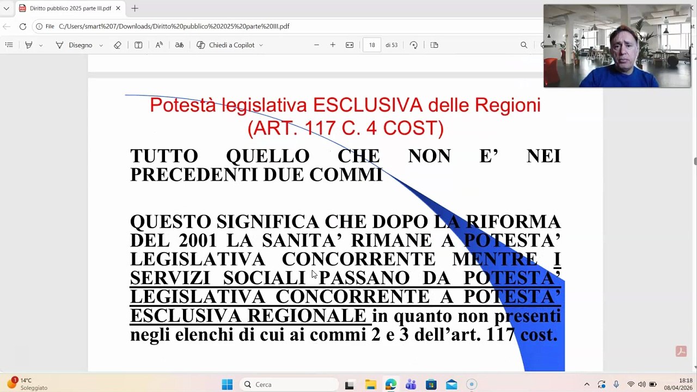697x392 pixels.
Task: Select the Disegno draw tool
Action: point(74,45)
